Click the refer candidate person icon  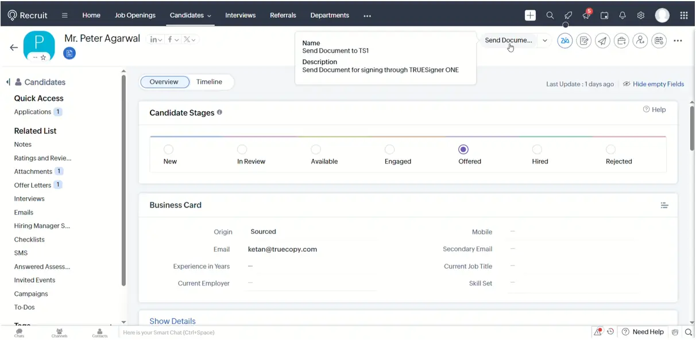[640, 41]
